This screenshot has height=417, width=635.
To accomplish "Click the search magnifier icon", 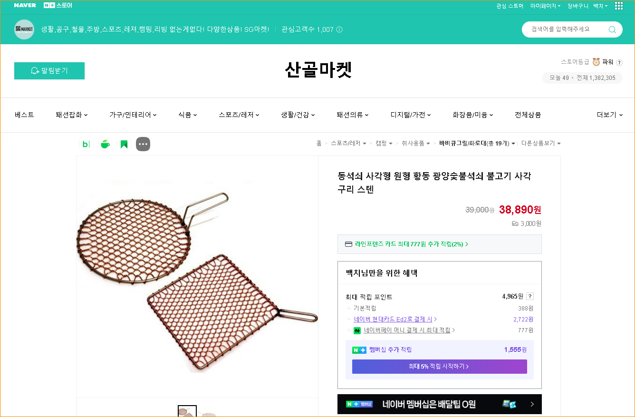I will (x=613, y=29).
